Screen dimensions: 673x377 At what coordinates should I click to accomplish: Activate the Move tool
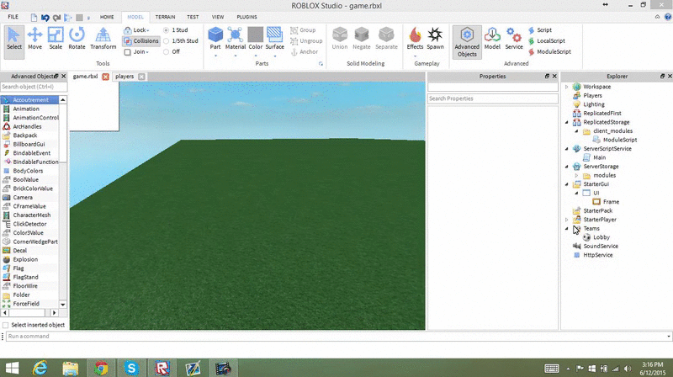coord(34,39)
